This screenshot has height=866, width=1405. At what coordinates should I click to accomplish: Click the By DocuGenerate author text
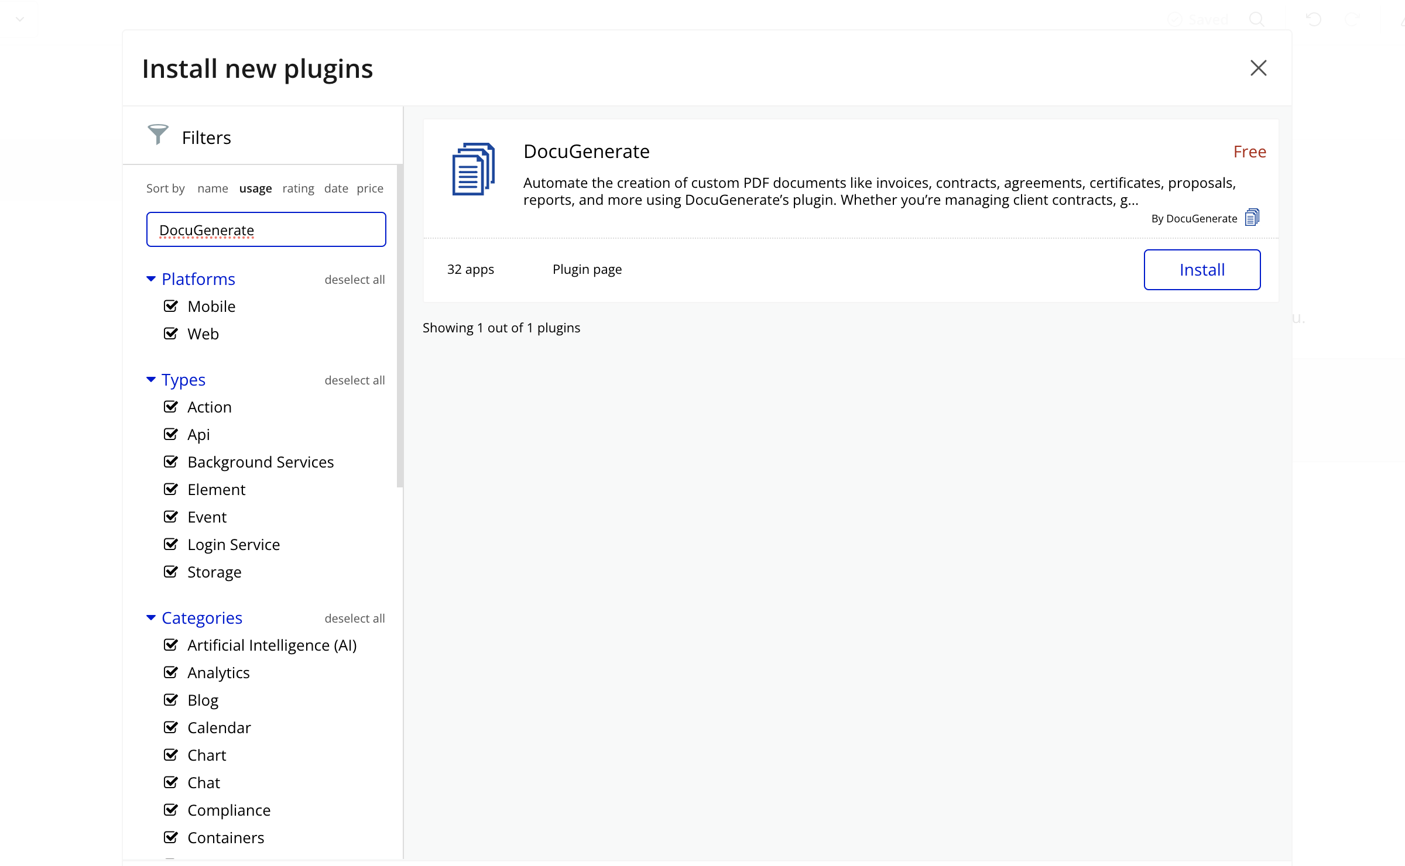pos(1194,219)
